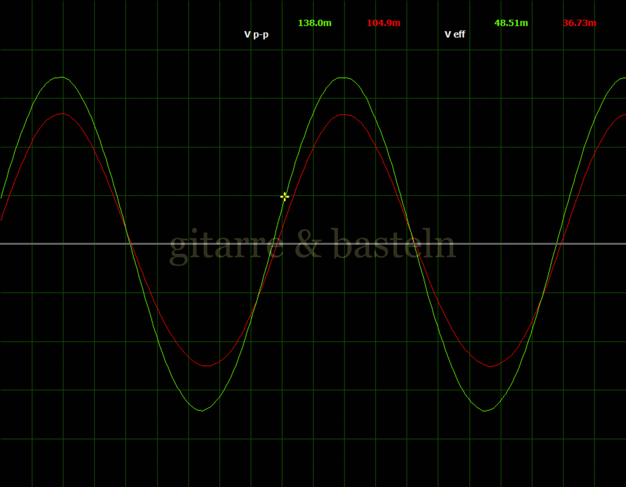Image resolution: width=626 pixels, height=487 pixels.
Task: Click the "V p-p" measurement label
Action: click(256, 34)
